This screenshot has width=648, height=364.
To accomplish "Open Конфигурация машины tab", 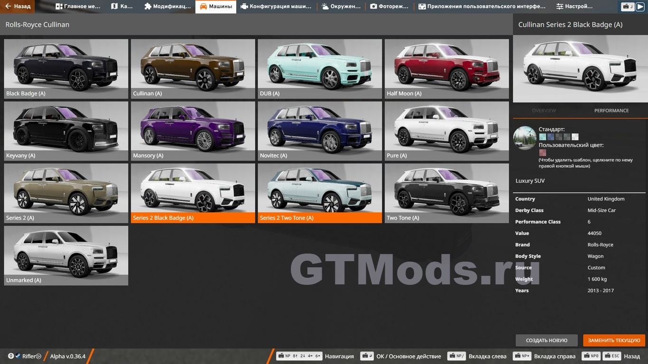I will tap(276, 7).
